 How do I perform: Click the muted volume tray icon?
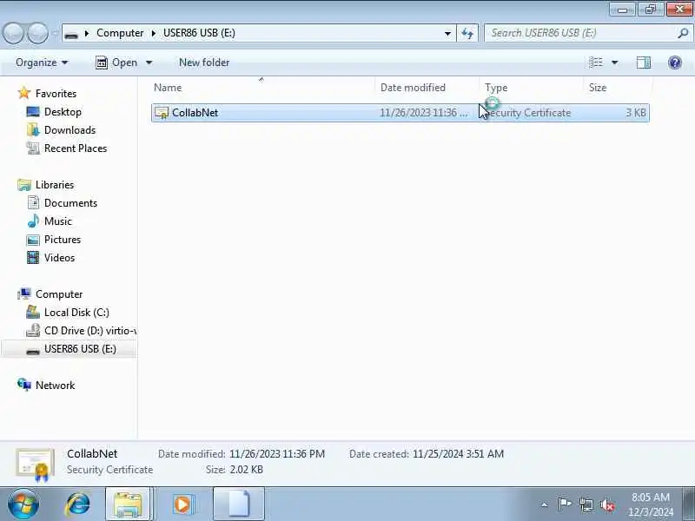607,505
